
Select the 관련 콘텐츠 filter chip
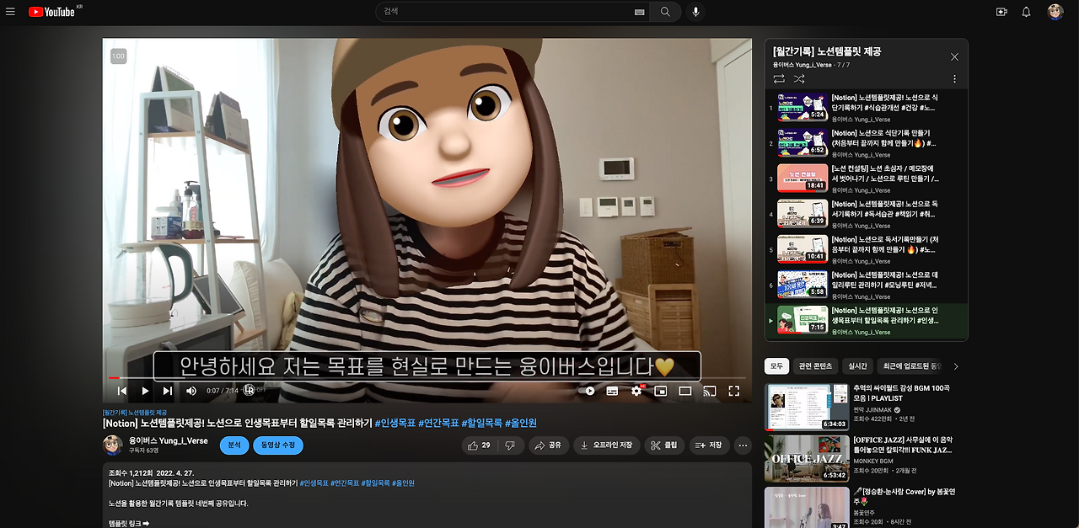(815, 366)
